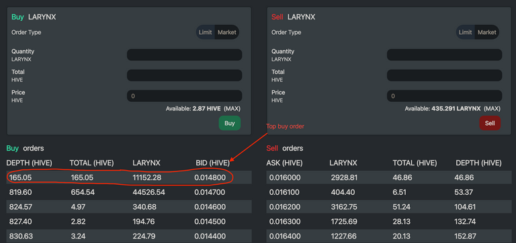Select the 0.014500 bid price
Viewport: 516px width, 243px height.
[210, 222]
